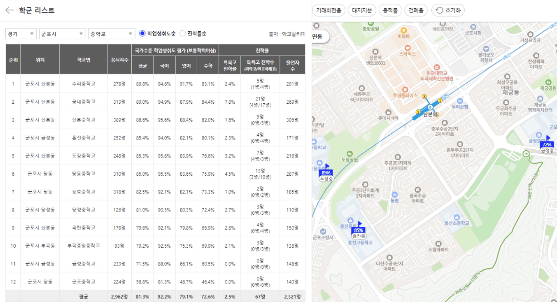This screenshot has height=302, width=557.
Task: Click the 거래회전율 filter button
Action: pyautogui.click(x=329, y=10)
